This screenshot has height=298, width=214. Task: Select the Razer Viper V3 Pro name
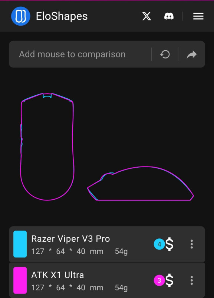click(70, 239)
